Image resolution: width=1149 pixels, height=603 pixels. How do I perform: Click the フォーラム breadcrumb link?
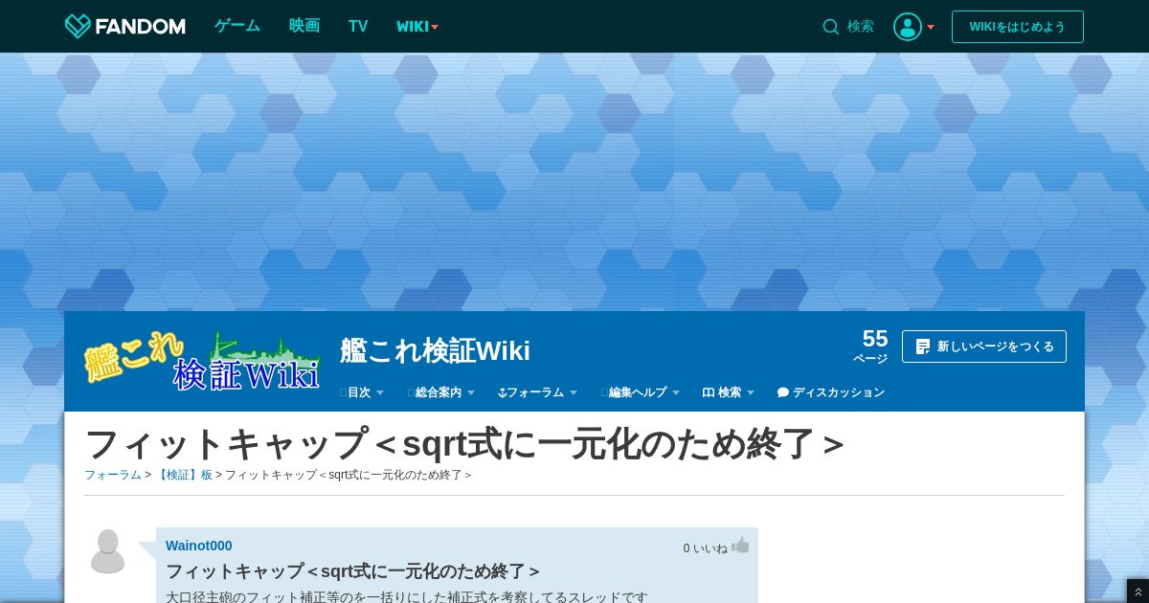point(113,475)
